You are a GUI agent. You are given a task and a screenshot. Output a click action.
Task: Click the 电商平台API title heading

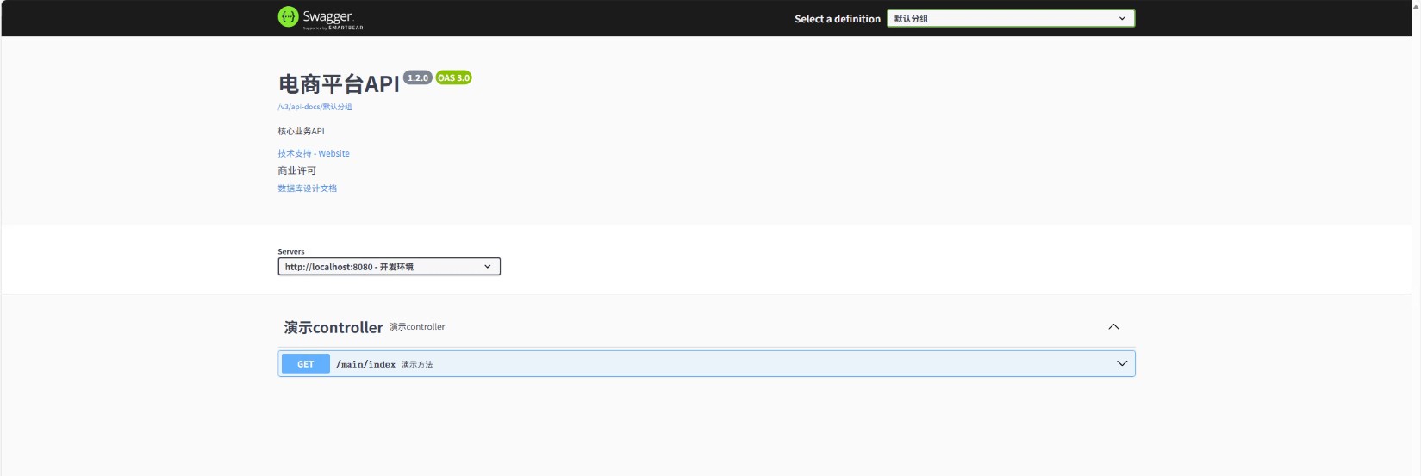[x=339, y=84]
